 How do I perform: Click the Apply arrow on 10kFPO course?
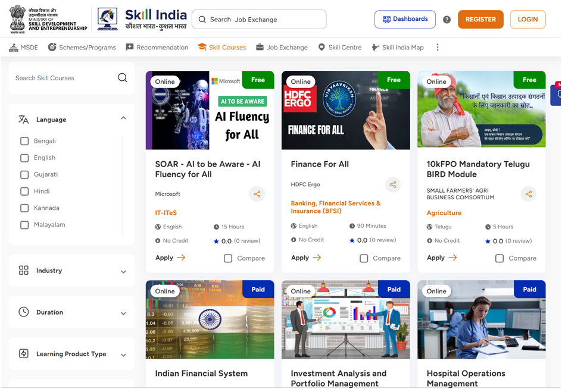[x=452, y=258]
